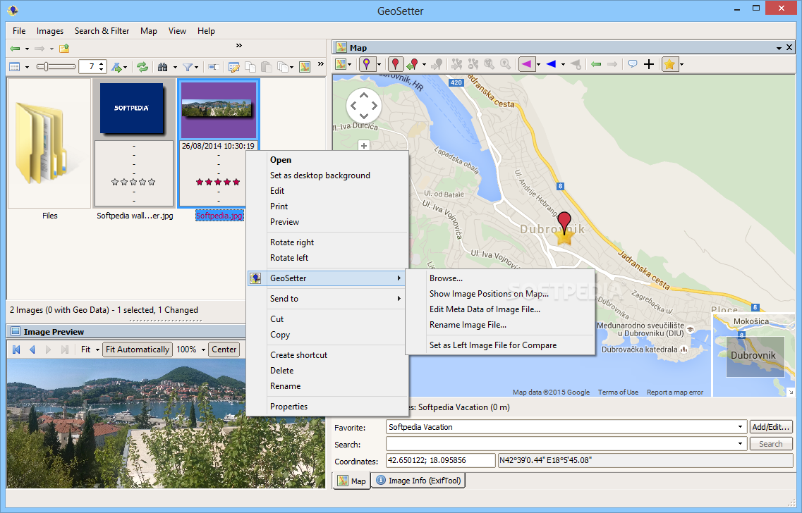Click the black plus crosshair icon
The width and height of the screenshot is (802, 513).
(649, 64)
